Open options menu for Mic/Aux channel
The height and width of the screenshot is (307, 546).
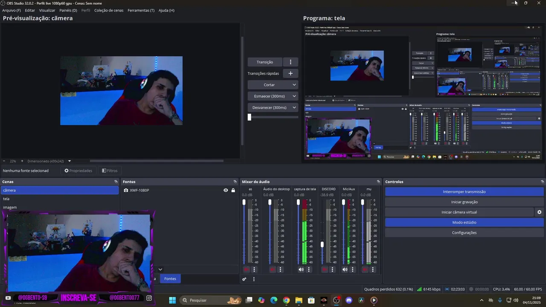(x=353, y=269)
